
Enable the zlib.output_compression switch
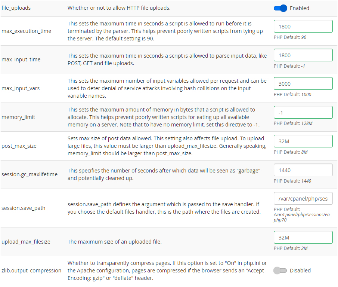point(280,271)
